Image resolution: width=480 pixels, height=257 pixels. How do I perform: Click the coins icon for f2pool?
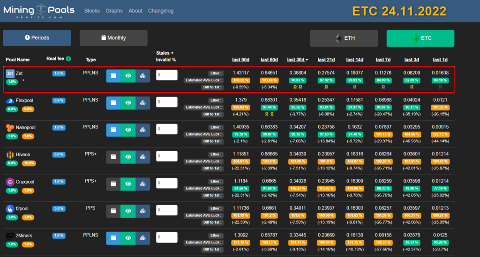pos(143,212)
